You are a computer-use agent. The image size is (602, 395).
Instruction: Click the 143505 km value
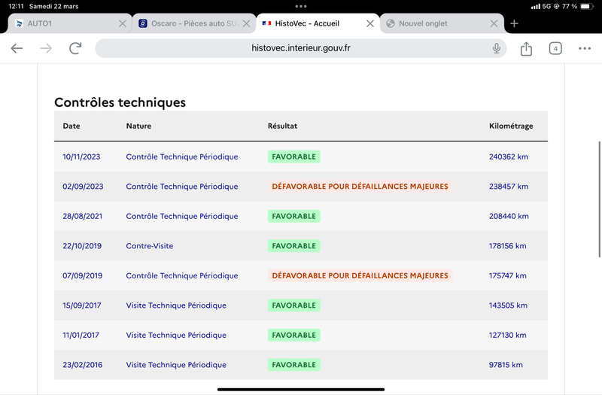pyautogui.click(x=508, y=305)
